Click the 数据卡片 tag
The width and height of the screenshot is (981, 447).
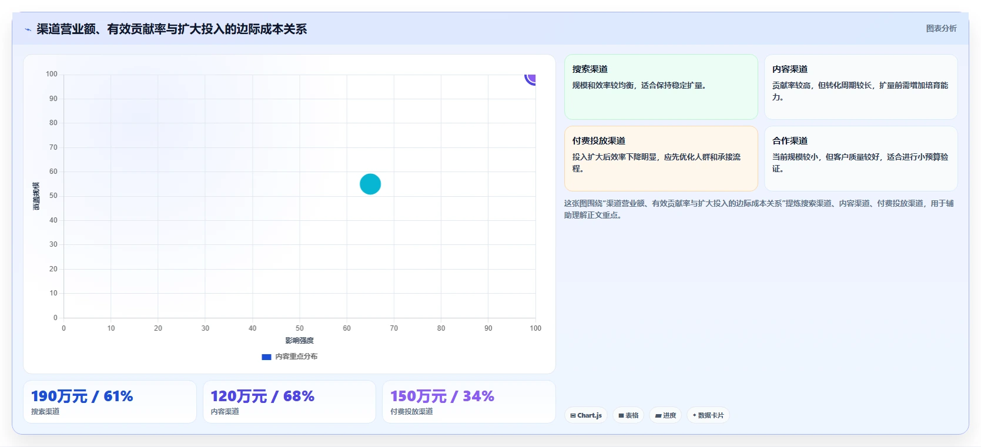(708, 415)
